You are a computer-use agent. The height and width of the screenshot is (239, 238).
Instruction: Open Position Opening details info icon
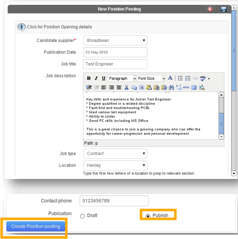[21, 27]
